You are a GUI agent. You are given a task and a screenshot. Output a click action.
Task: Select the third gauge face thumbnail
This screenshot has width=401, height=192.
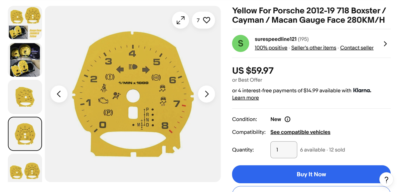click(x=25, y=97)
